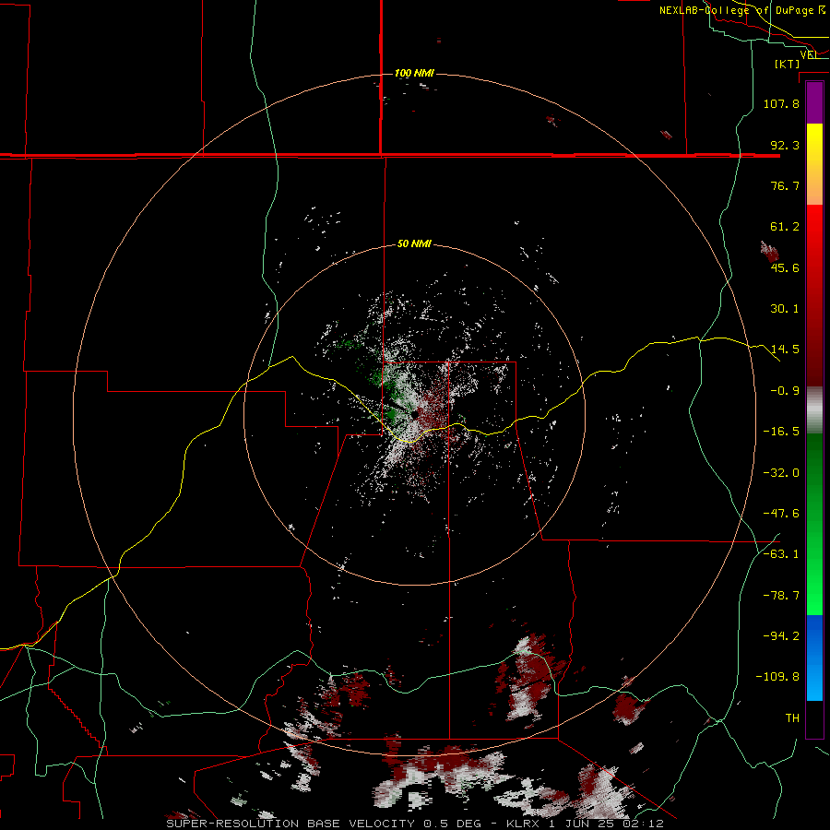Click the 45.6 velocity scale value
This screenshot has height=830, width=830.
tap(785, 267)
